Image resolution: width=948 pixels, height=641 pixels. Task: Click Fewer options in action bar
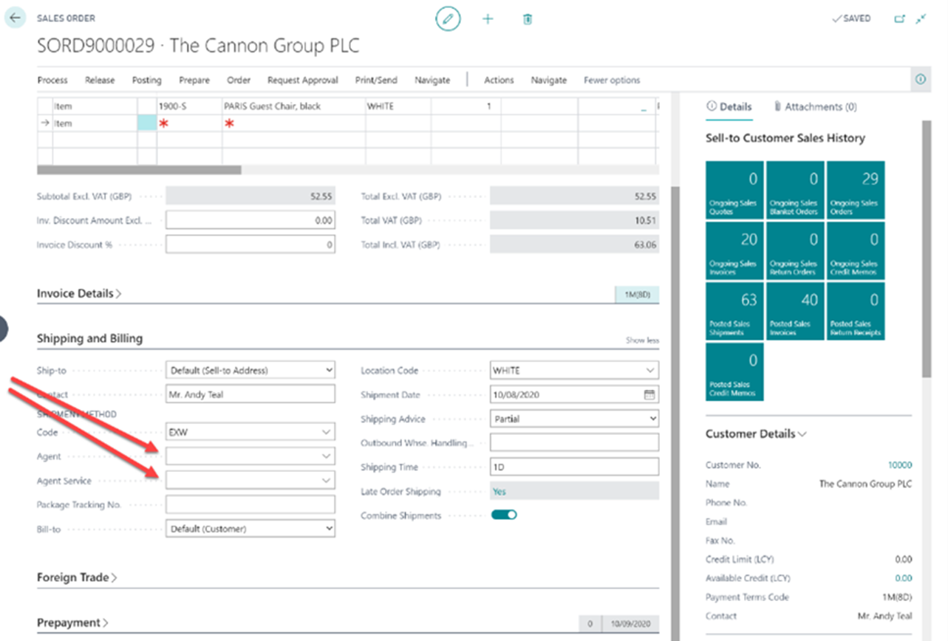[612, 80]
